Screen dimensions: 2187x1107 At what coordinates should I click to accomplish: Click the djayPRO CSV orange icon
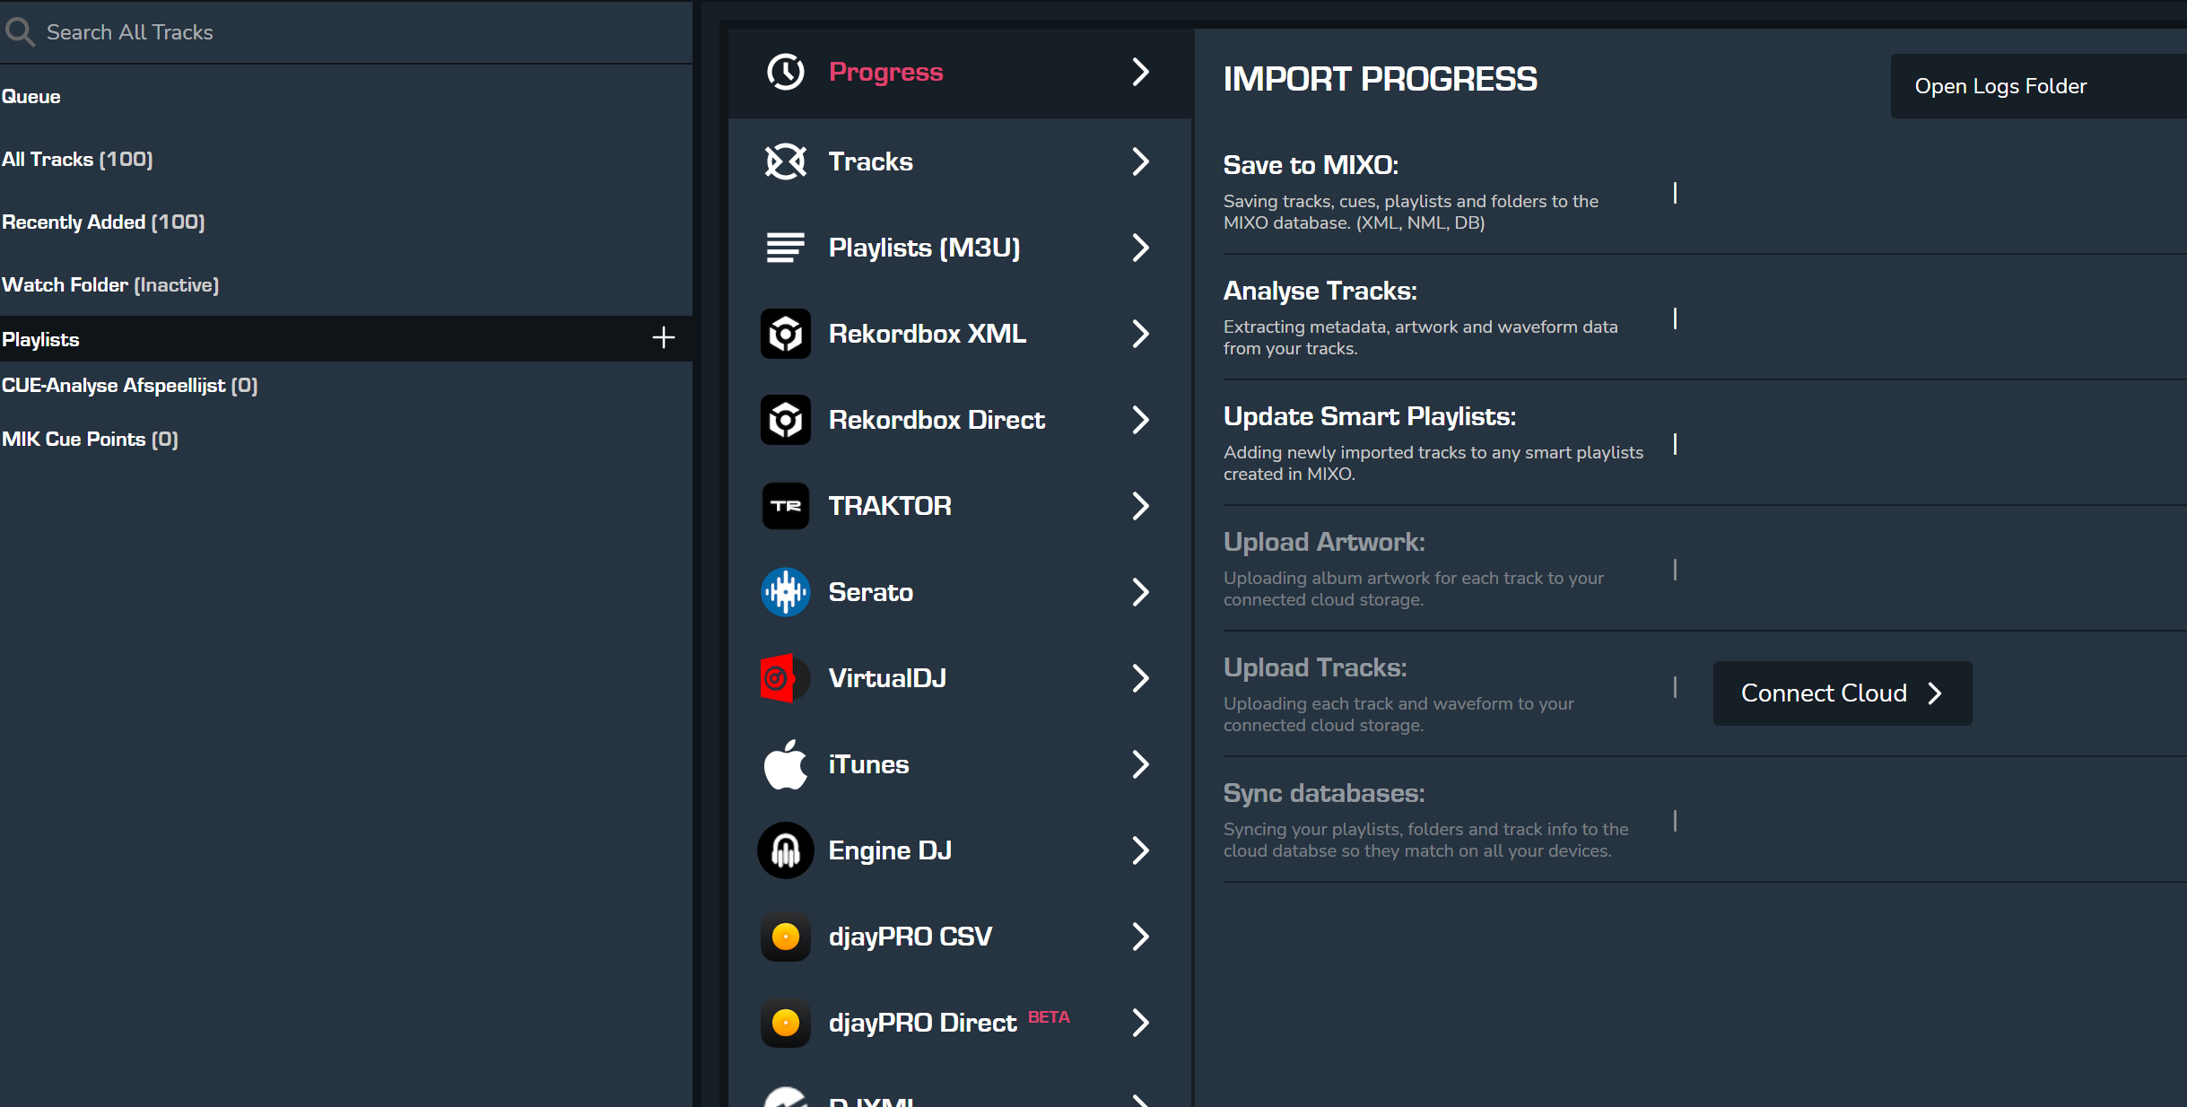[x=785, y=937]
